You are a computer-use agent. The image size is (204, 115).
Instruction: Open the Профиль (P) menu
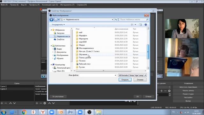click(34, 5)
